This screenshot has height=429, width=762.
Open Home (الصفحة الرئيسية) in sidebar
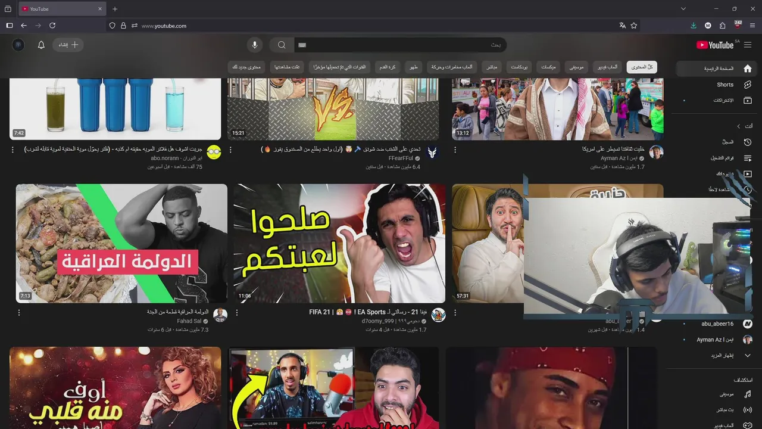point(717,69)
